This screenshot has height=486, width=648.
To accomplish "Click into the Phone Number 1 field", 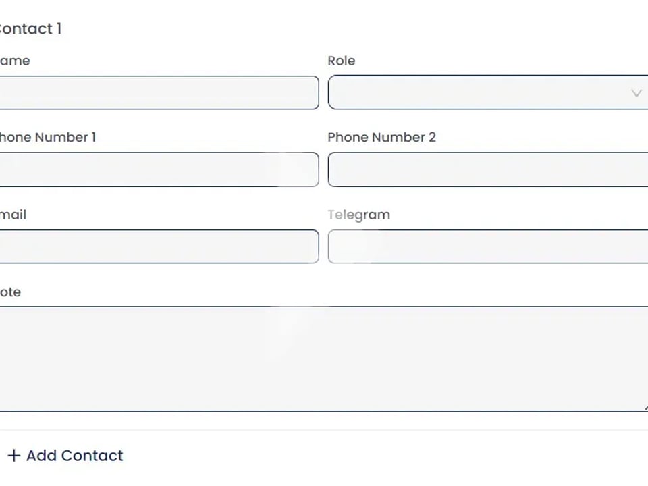I will point(158,169).
